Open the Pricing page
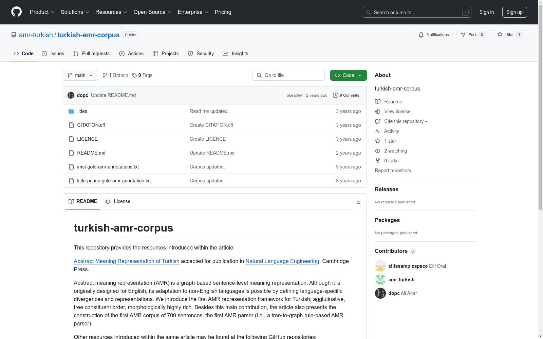The width and height of the screenshot is (543, 339). point(223,12)
